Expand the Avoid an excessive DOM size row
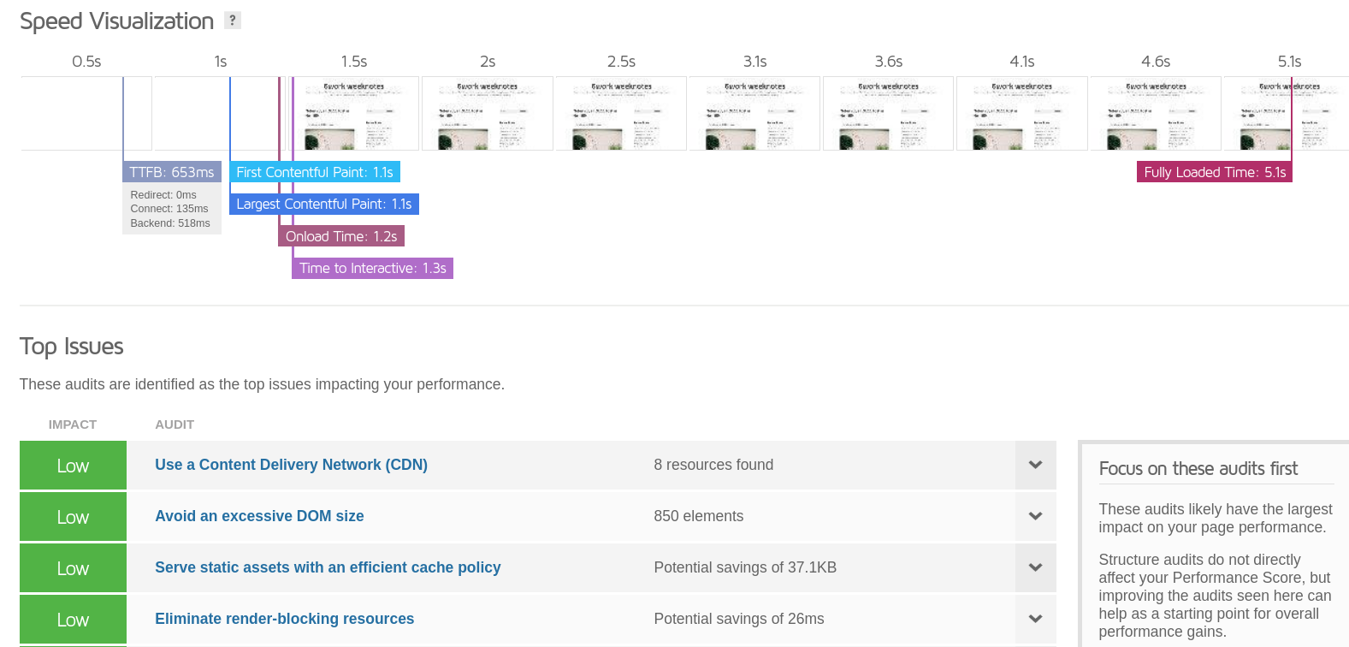1349x647 pixels. 1035,516
